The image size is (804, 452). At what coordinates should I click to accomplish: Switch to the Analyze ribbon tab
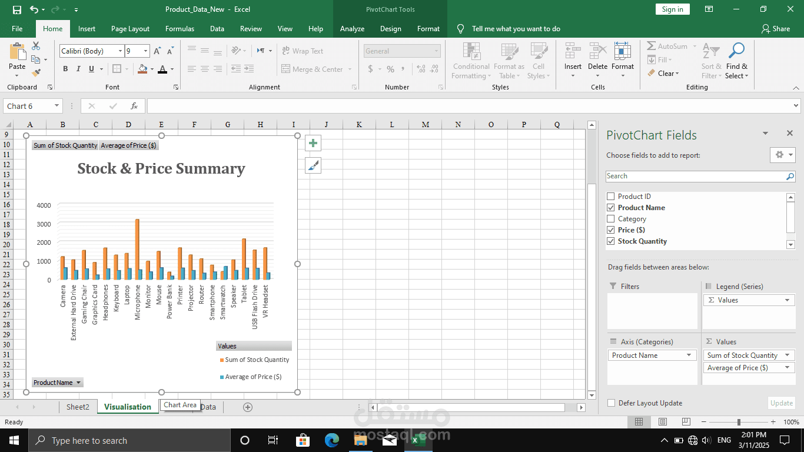click(352, 28)
